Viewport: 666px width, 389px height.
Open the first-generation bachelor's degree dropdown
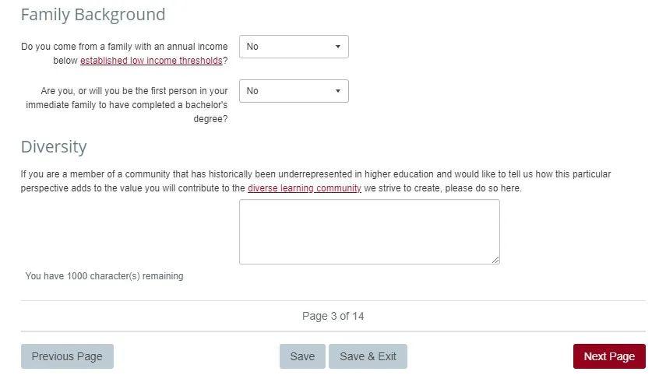coord(294,91)
